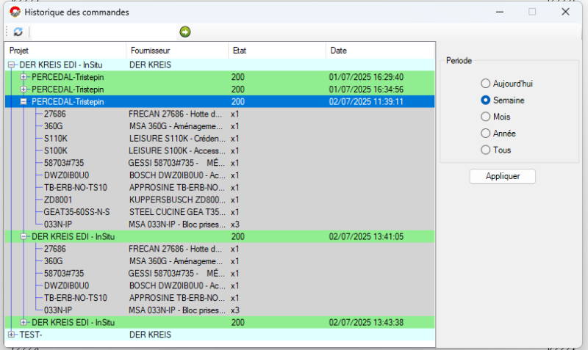Click the Fournisseur column header
Screen dimensions: 588x350
point(176,51)
